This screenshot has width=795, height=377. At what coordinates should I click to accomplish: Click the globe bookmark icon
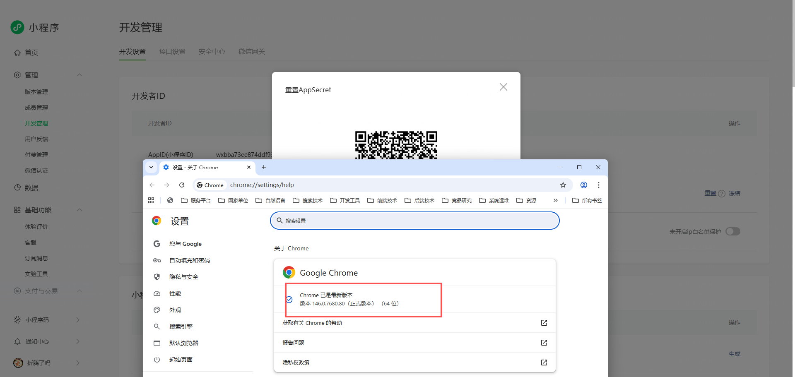coord(170,200)
